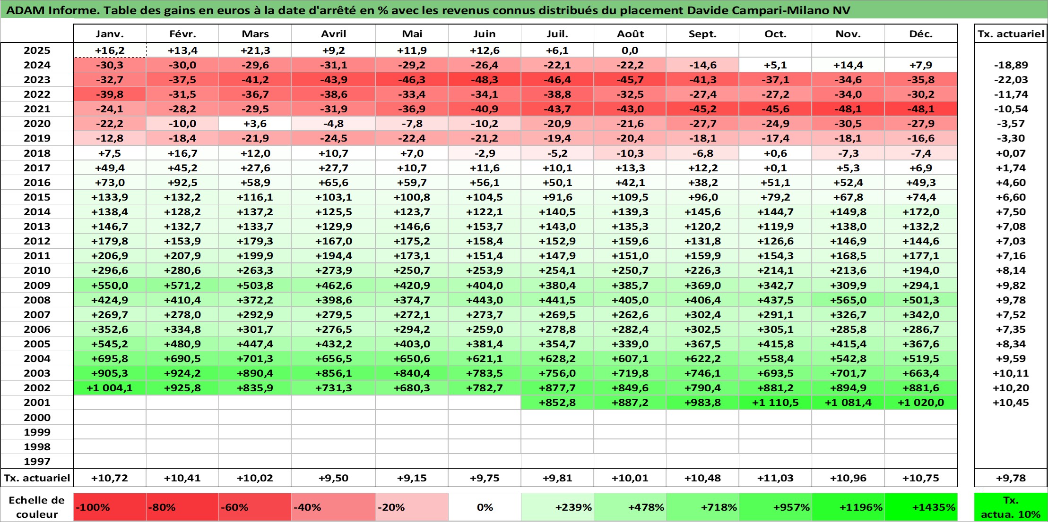Select the Août column header

pos(630,34)
